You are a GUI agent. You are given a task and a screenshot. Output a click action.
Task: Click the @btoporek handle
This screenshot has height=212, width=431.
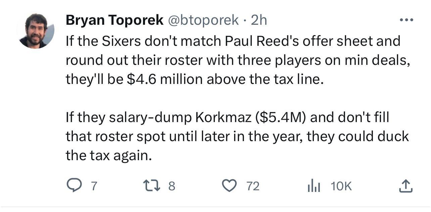point(203,20)
